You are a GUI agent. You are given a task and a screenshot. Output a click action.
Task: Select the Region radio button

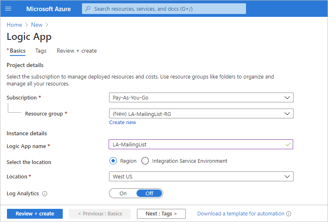tap(113, 161)
